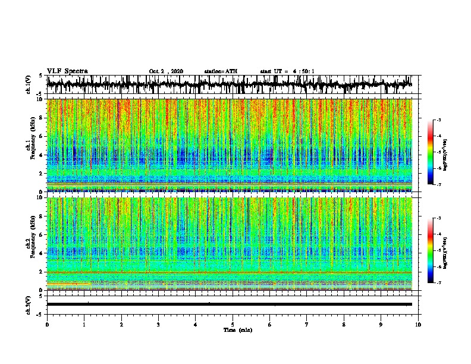The height and width of the screenshot is (364, 471).
Task: Select the "start UT = 4 : 50: 1" text
Action: point(287,71)
